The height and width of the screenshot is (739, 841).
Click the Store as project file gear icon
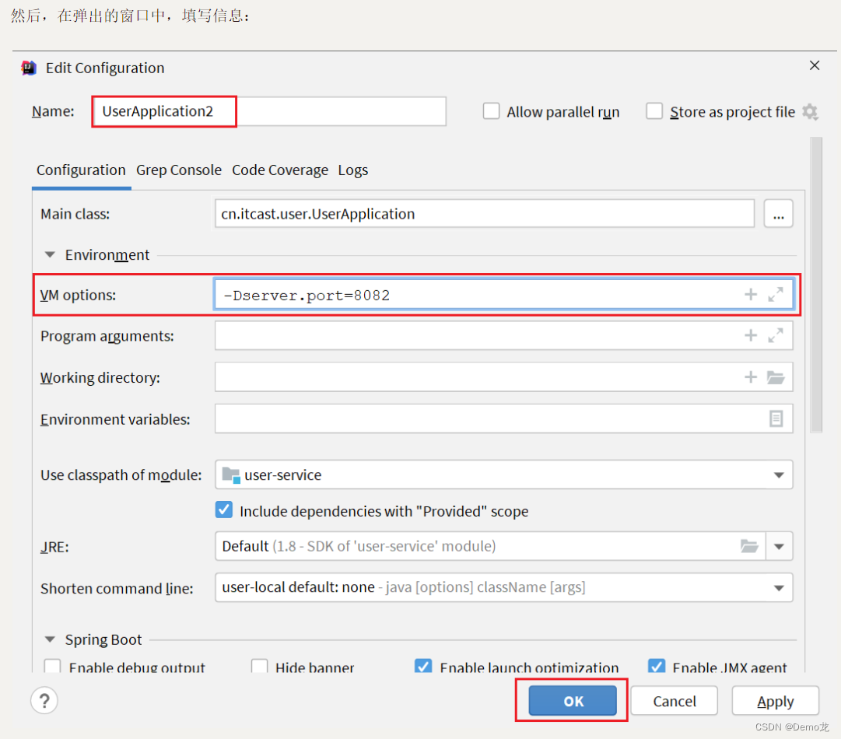coord(810,112)
